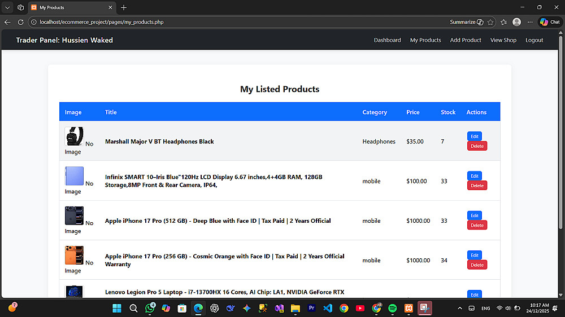Click the Trader Panel: Hussien Waked title

coord(64,40)
